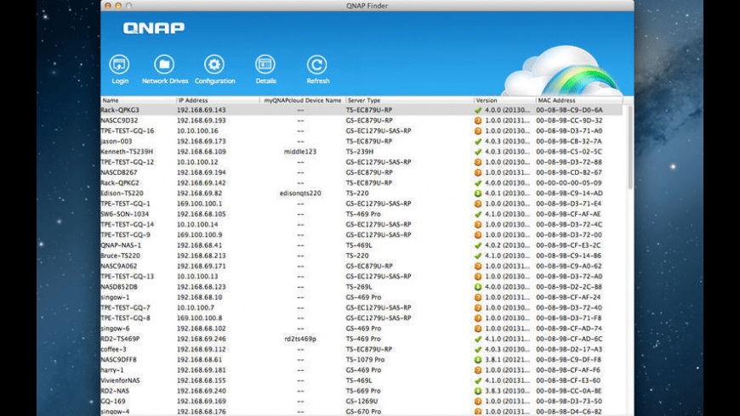Image resolution: width=740 pixels, height=416 pixels.
Task: Click cloud name middle123
Action: coord(300,152)
